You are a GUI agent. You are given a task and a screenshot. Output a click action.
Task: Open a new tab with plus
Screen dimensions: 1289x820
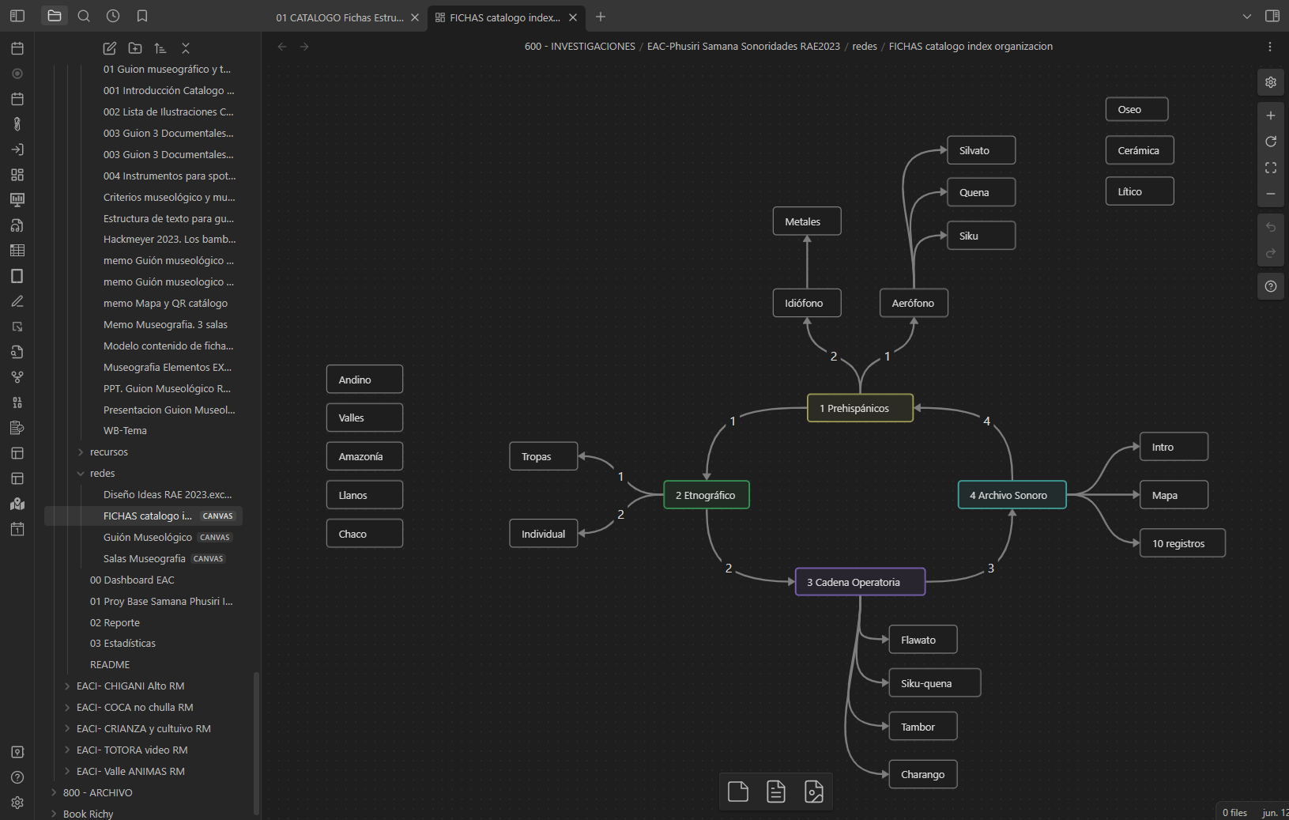coord(601,17)
